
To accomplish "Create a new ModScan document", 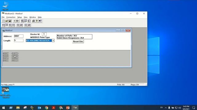I will click(3, 21).
